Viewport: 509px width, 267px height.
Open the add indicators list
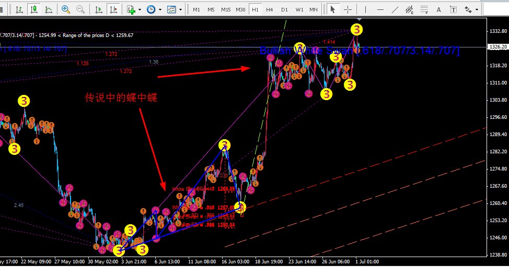pyautogui.click(x=131, y=10)
